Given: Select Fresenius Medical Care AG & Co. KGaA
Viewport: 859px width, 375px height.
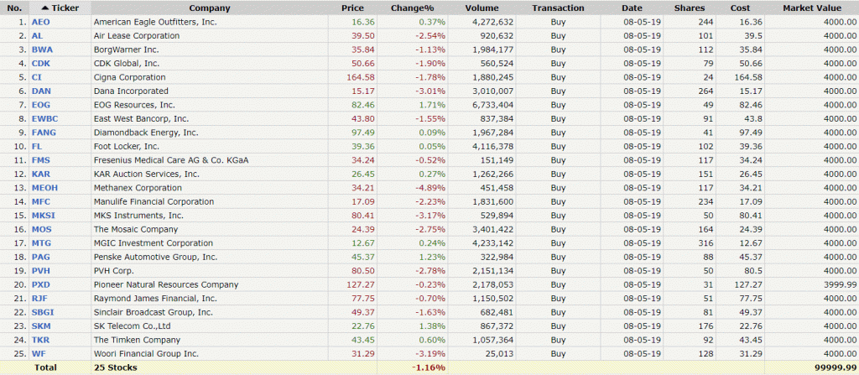Looking at the screenshot, I should (171, 160).
